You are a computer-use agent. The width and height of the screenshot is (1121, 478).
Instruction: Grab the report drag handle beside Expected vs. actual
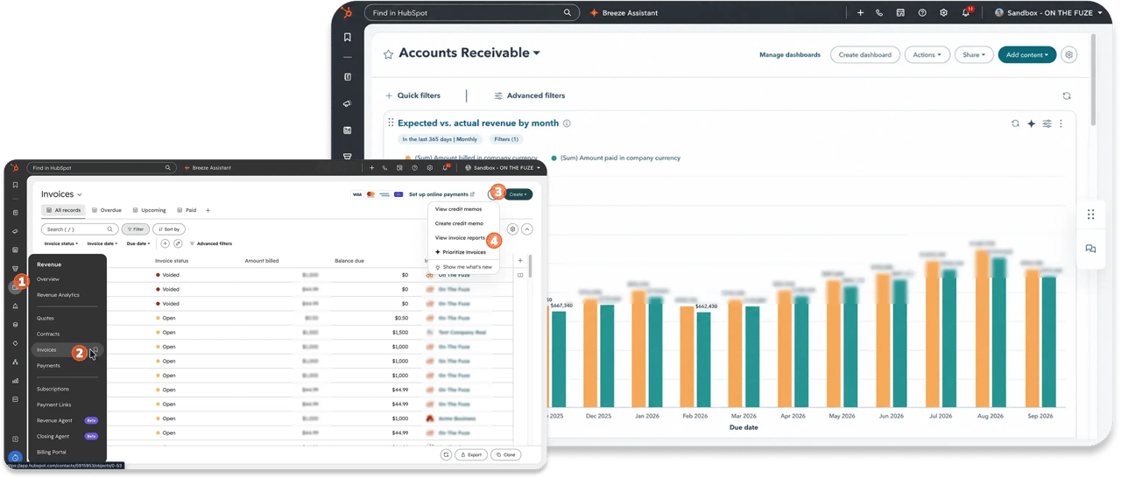[391, 123]
